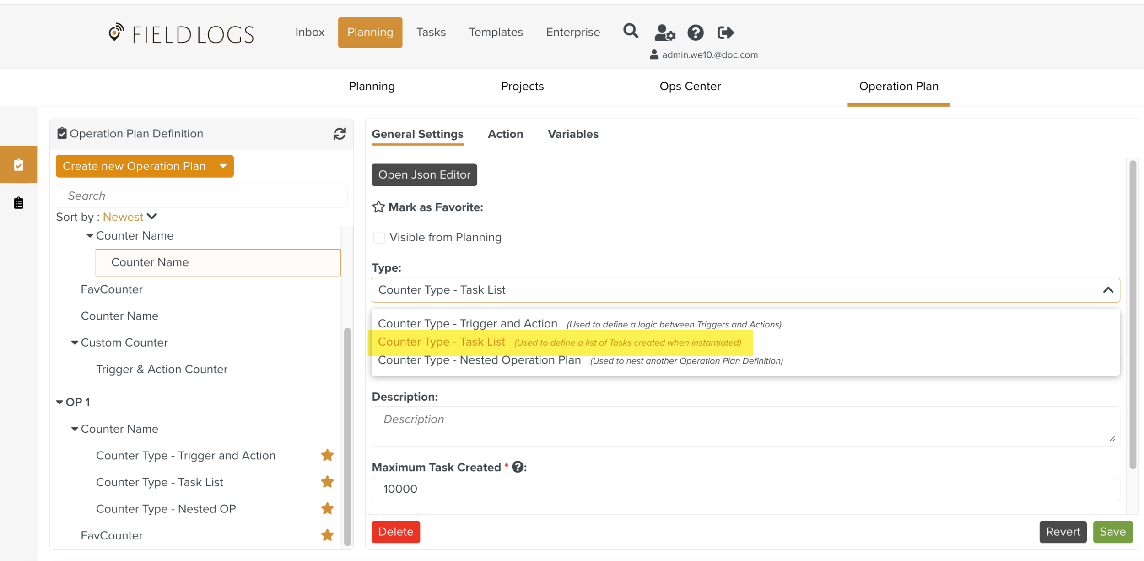Unfavorite the Counter Type - Task List star
1144x561 pixels.
pyautogui.click(x=327, y=482)
